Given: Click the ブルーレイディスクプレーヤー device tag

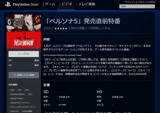Looking at the screenshot, I should 23,107.
